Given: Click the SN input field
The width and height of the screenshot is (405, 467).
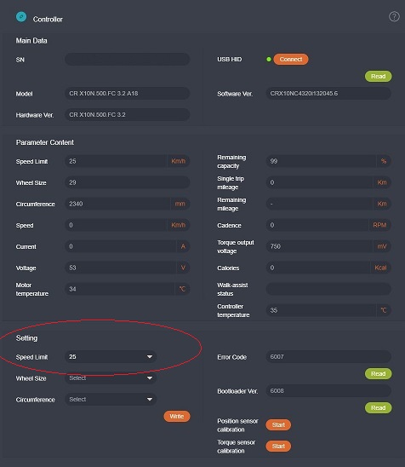Looking at the screenshot, I should coord(128,60).
